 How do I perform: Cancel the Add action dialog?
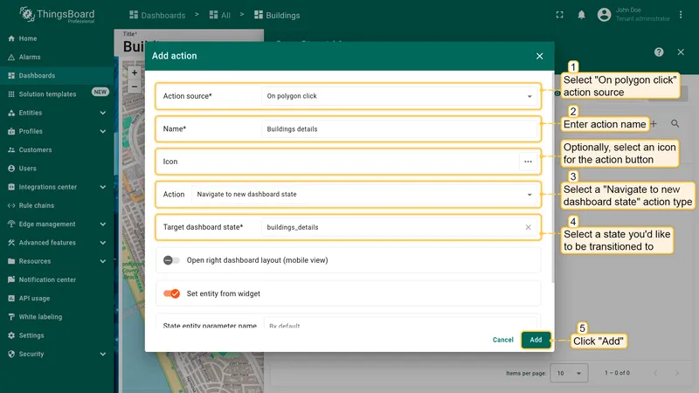tap(503, 340)
